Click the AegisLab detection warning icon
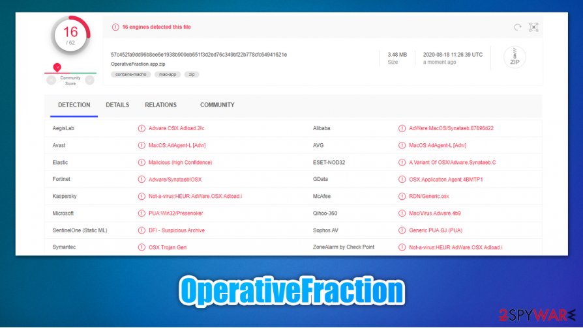Screen dimensions: 583x328 (x=142, y=128)
